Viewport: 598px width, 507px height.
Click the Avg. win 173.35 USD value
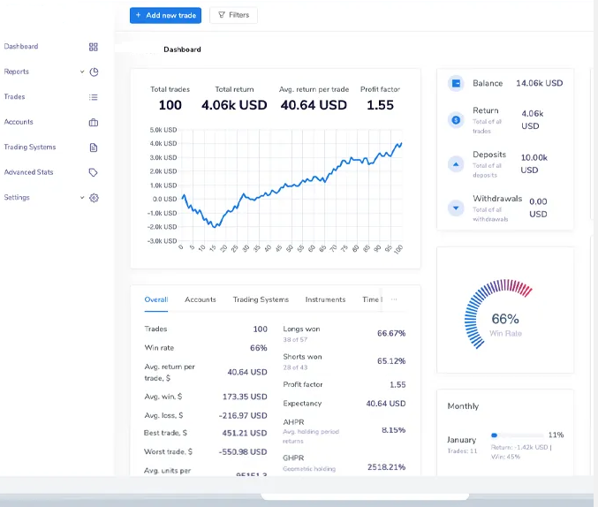(245, 397)
